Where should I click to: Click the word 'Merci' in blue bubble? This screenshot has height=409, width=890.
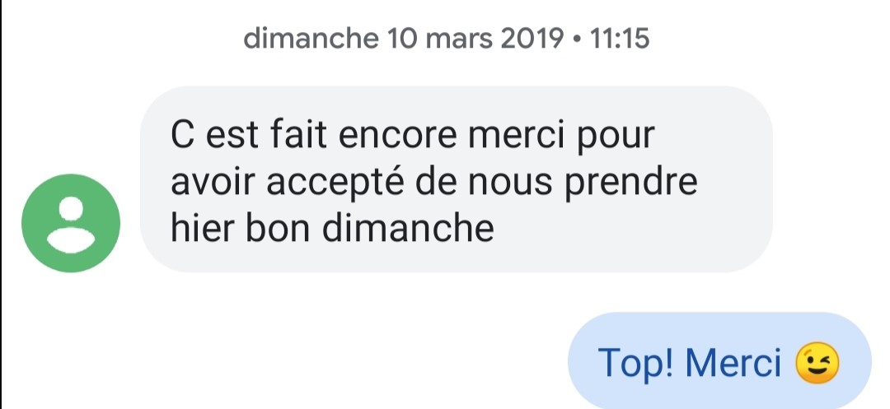(733, 362)
